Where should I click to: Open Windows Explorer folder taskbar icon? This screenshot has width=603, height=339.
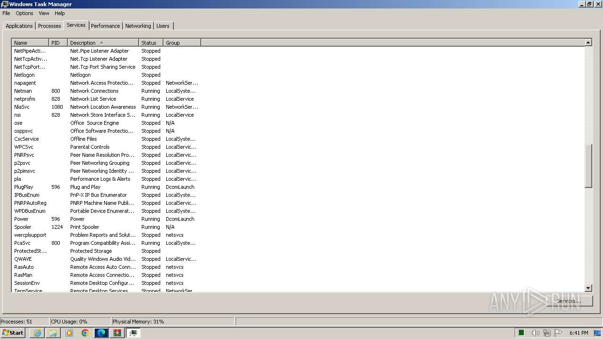point(53,333)
